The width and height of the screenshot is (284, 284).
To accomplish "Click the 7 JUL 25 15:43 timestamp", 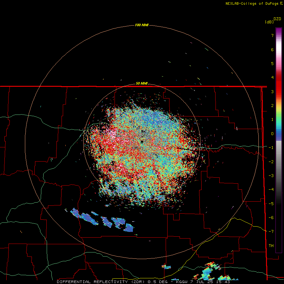I will [x=210, y=282].
